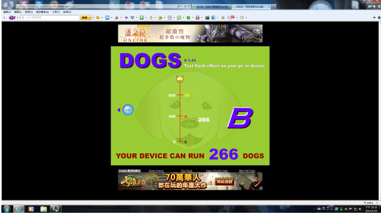Screen dimensions: 381x214
Task: Click the 開始遊戲 button in the bottom ad
Action: tap(224, 181)
